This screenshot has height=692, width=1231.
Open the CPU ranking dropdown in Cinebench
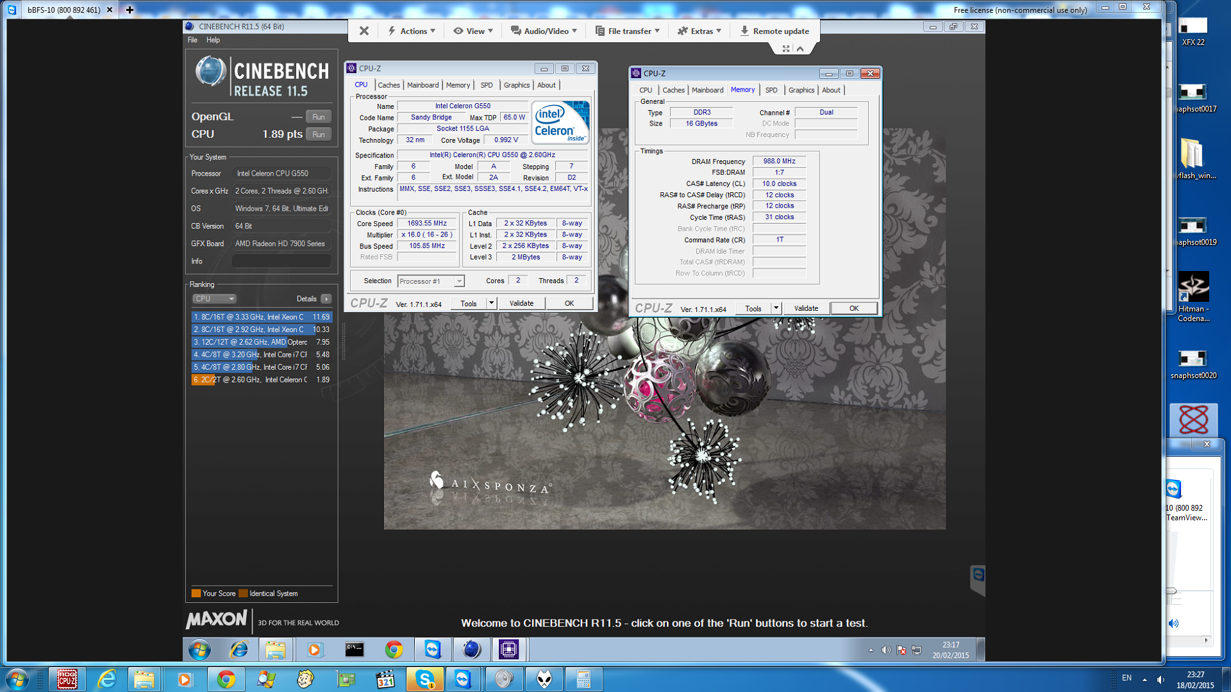pos(214,299)
